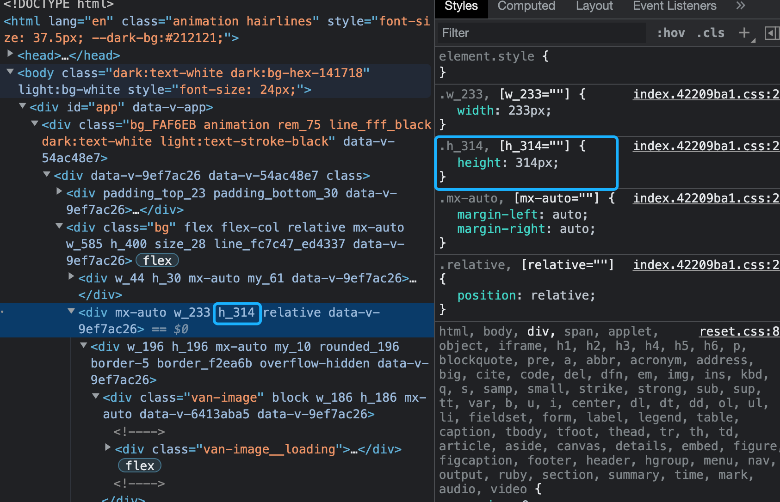Open the reset.css:8 stylesheet link
Screen dimensions: 780x502
click(x=739, y=331)
